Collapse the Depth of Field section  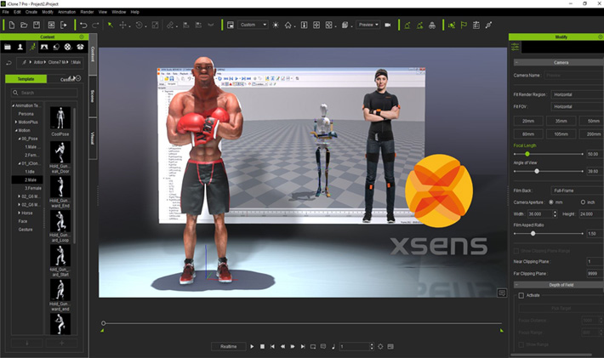click(x=559, y=285)
